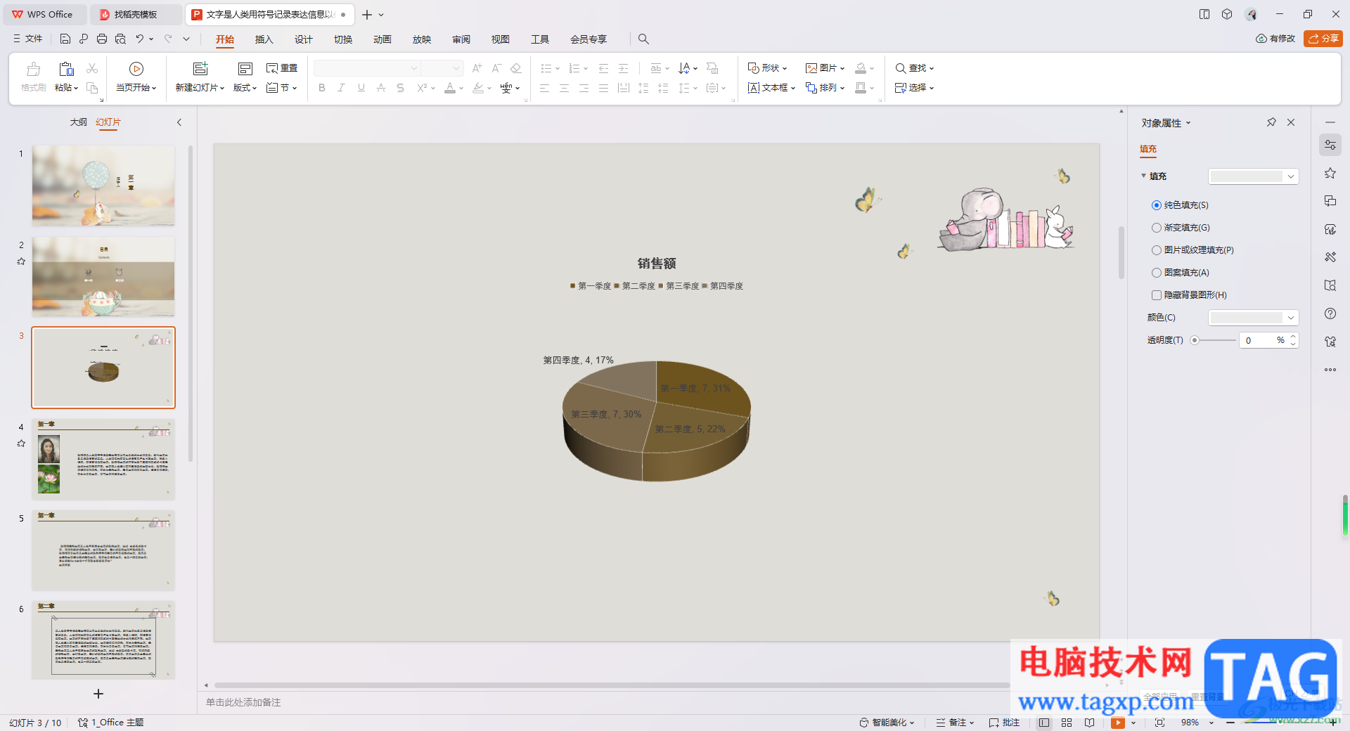Open the Insert ribbon tab
Viewport: 1350px width, 731px height.
coord(264,39)
